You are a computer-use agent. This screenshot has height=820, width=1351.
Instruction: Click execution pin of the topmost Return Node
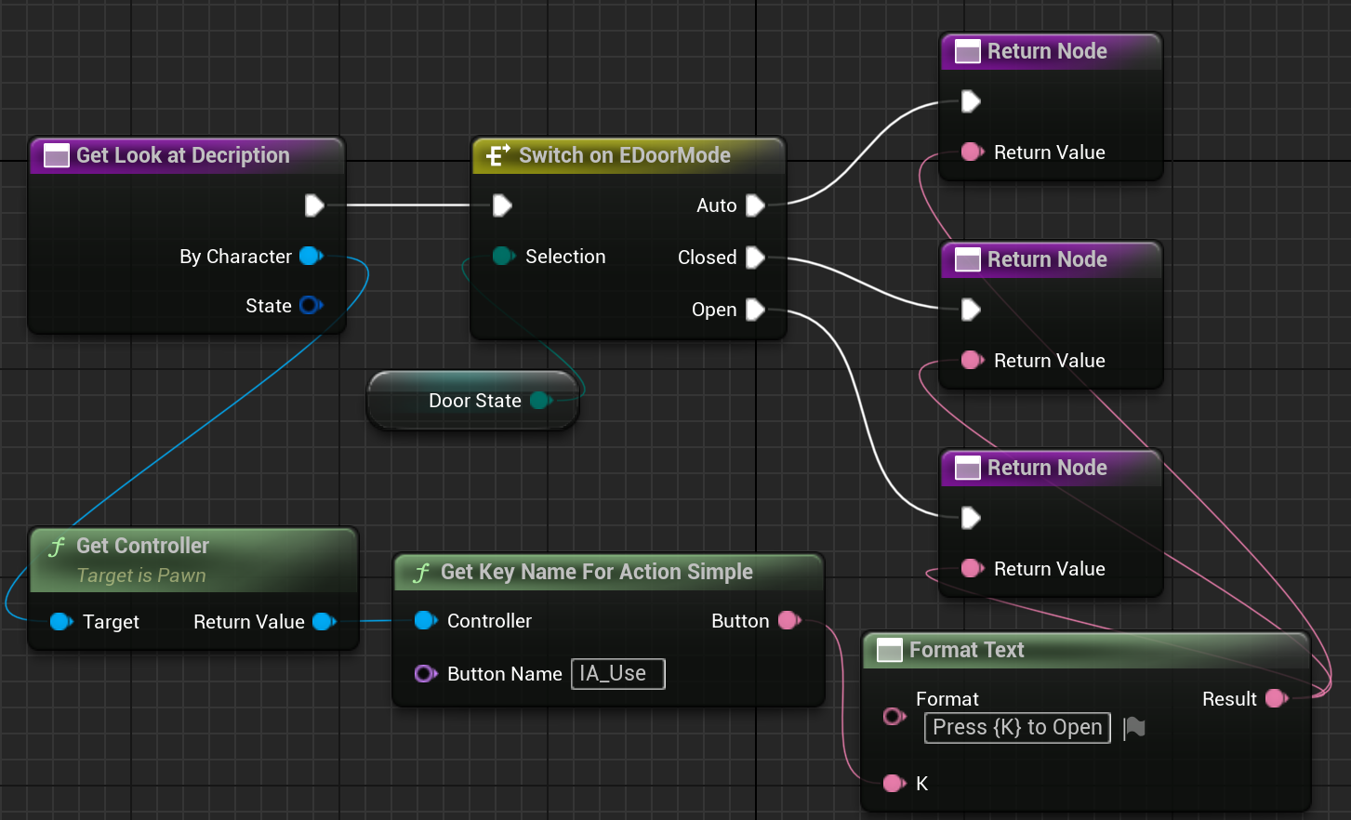971,101
